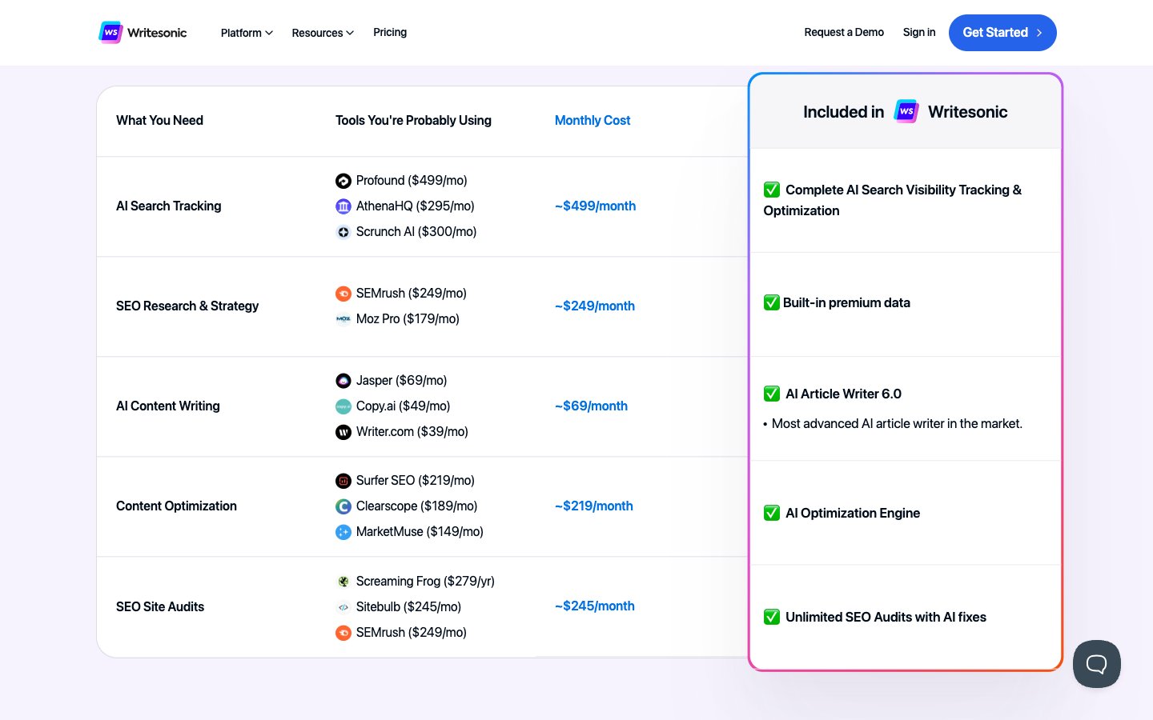The height and width of the screenshot is (720, 1153).
Task: Click the Sign in link
Action: pos(919,32)
